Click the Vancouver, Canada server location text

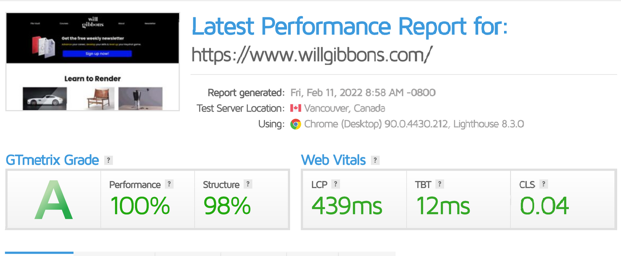coord(345,108)
